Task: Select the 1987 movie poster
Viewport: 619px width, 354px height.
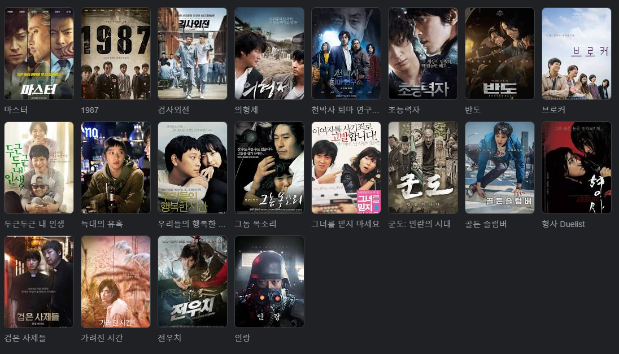Action: [116, 54]
